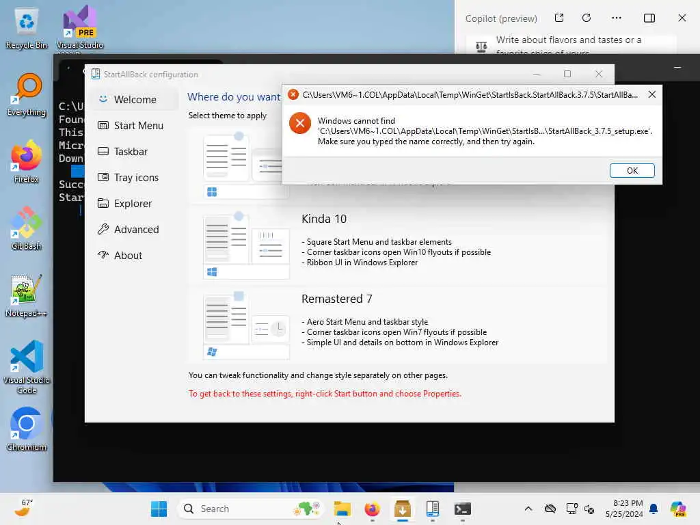Maximize the StartAllBack configuration window

click(567, 74)
